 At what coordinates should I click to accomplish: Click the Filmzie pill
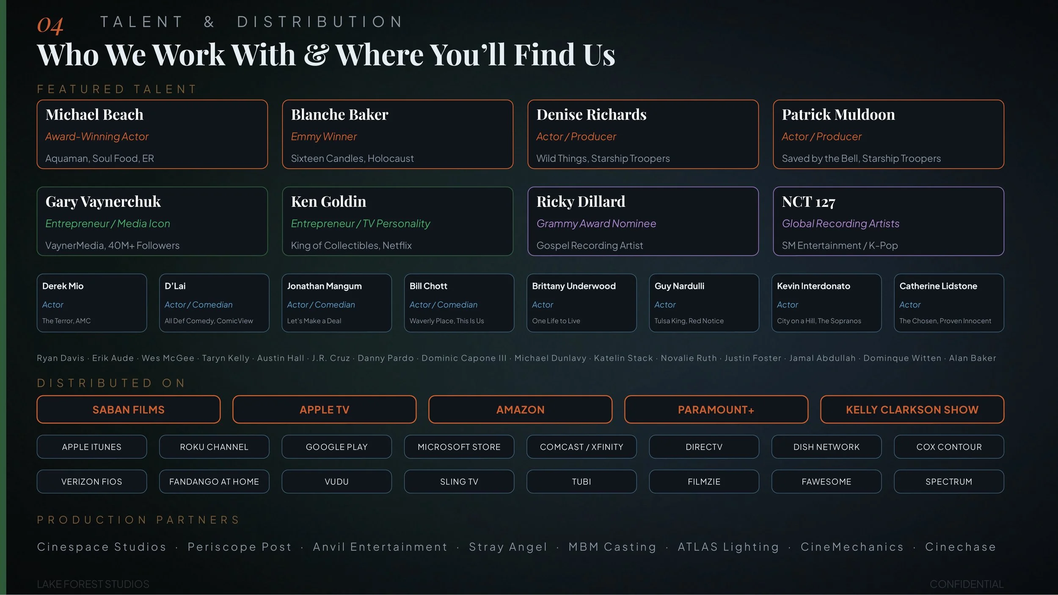[x=704, y=481]
